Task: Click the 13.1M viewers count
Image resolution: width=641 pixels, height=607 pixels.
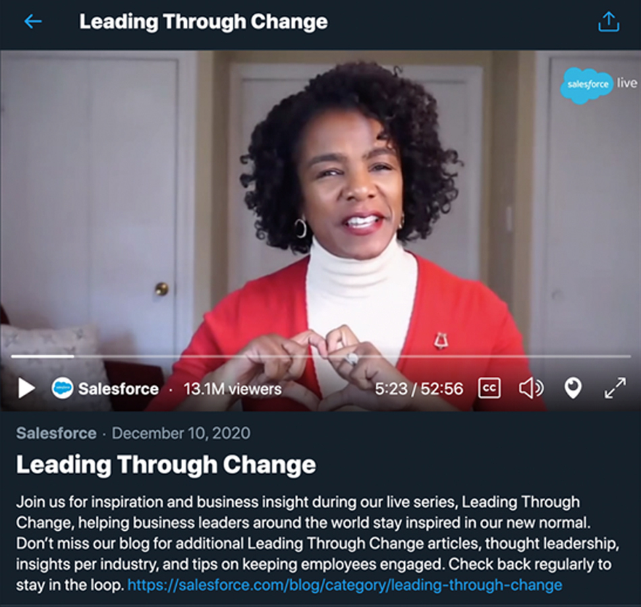Action: [x=233, y=388]
